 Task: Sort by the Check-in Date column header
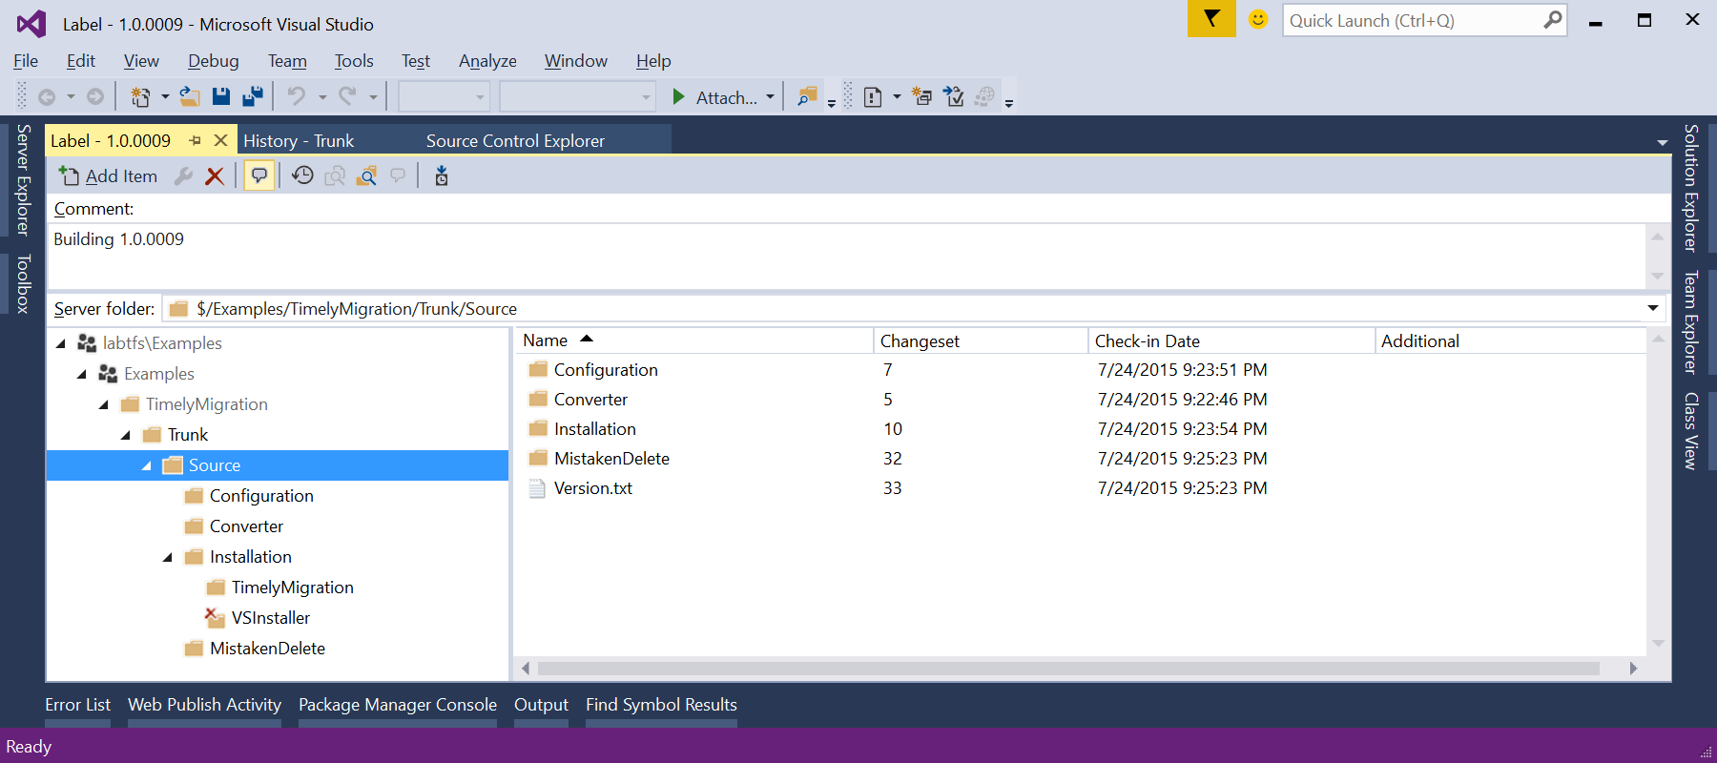(1231, 340)
